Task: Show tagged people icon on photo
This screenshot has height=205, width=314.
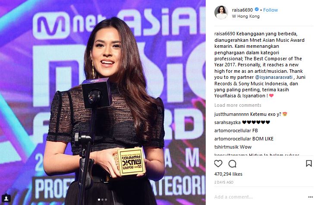Action: pos(6,198)
